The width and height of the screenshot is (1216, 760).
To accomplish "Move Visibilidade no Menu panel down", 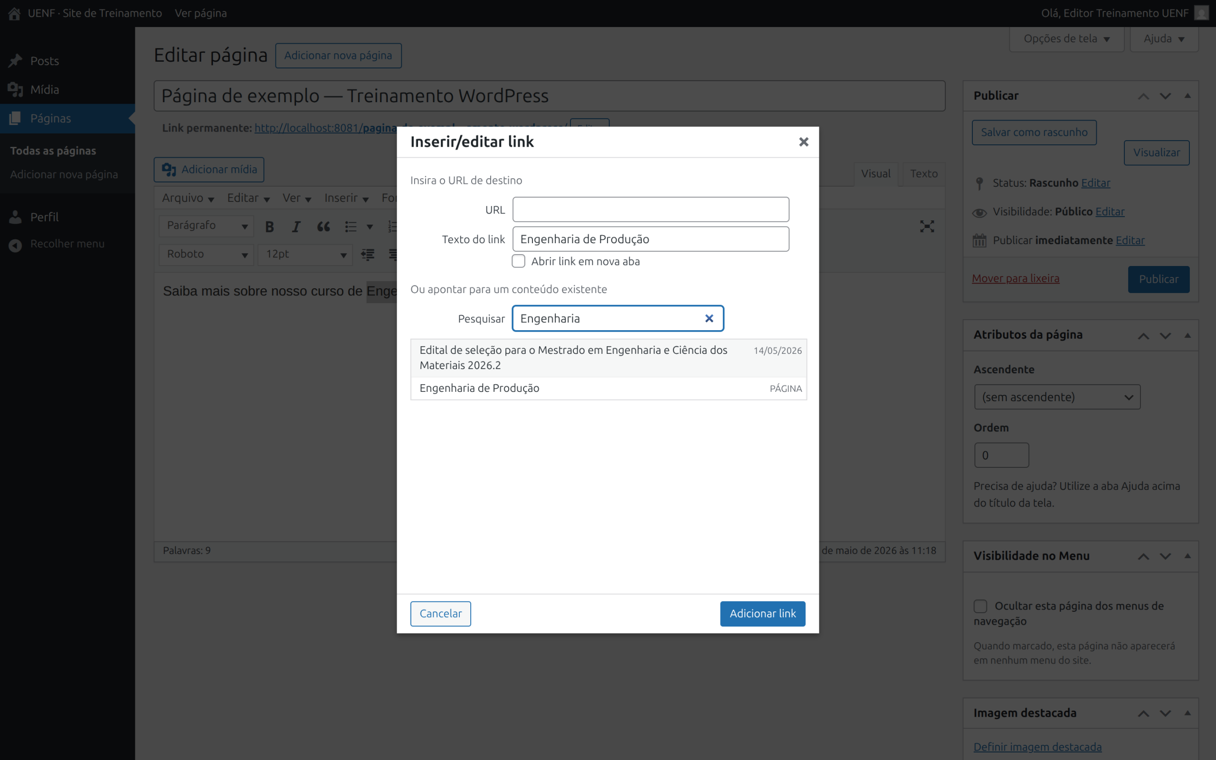I will click(1165, 556).
